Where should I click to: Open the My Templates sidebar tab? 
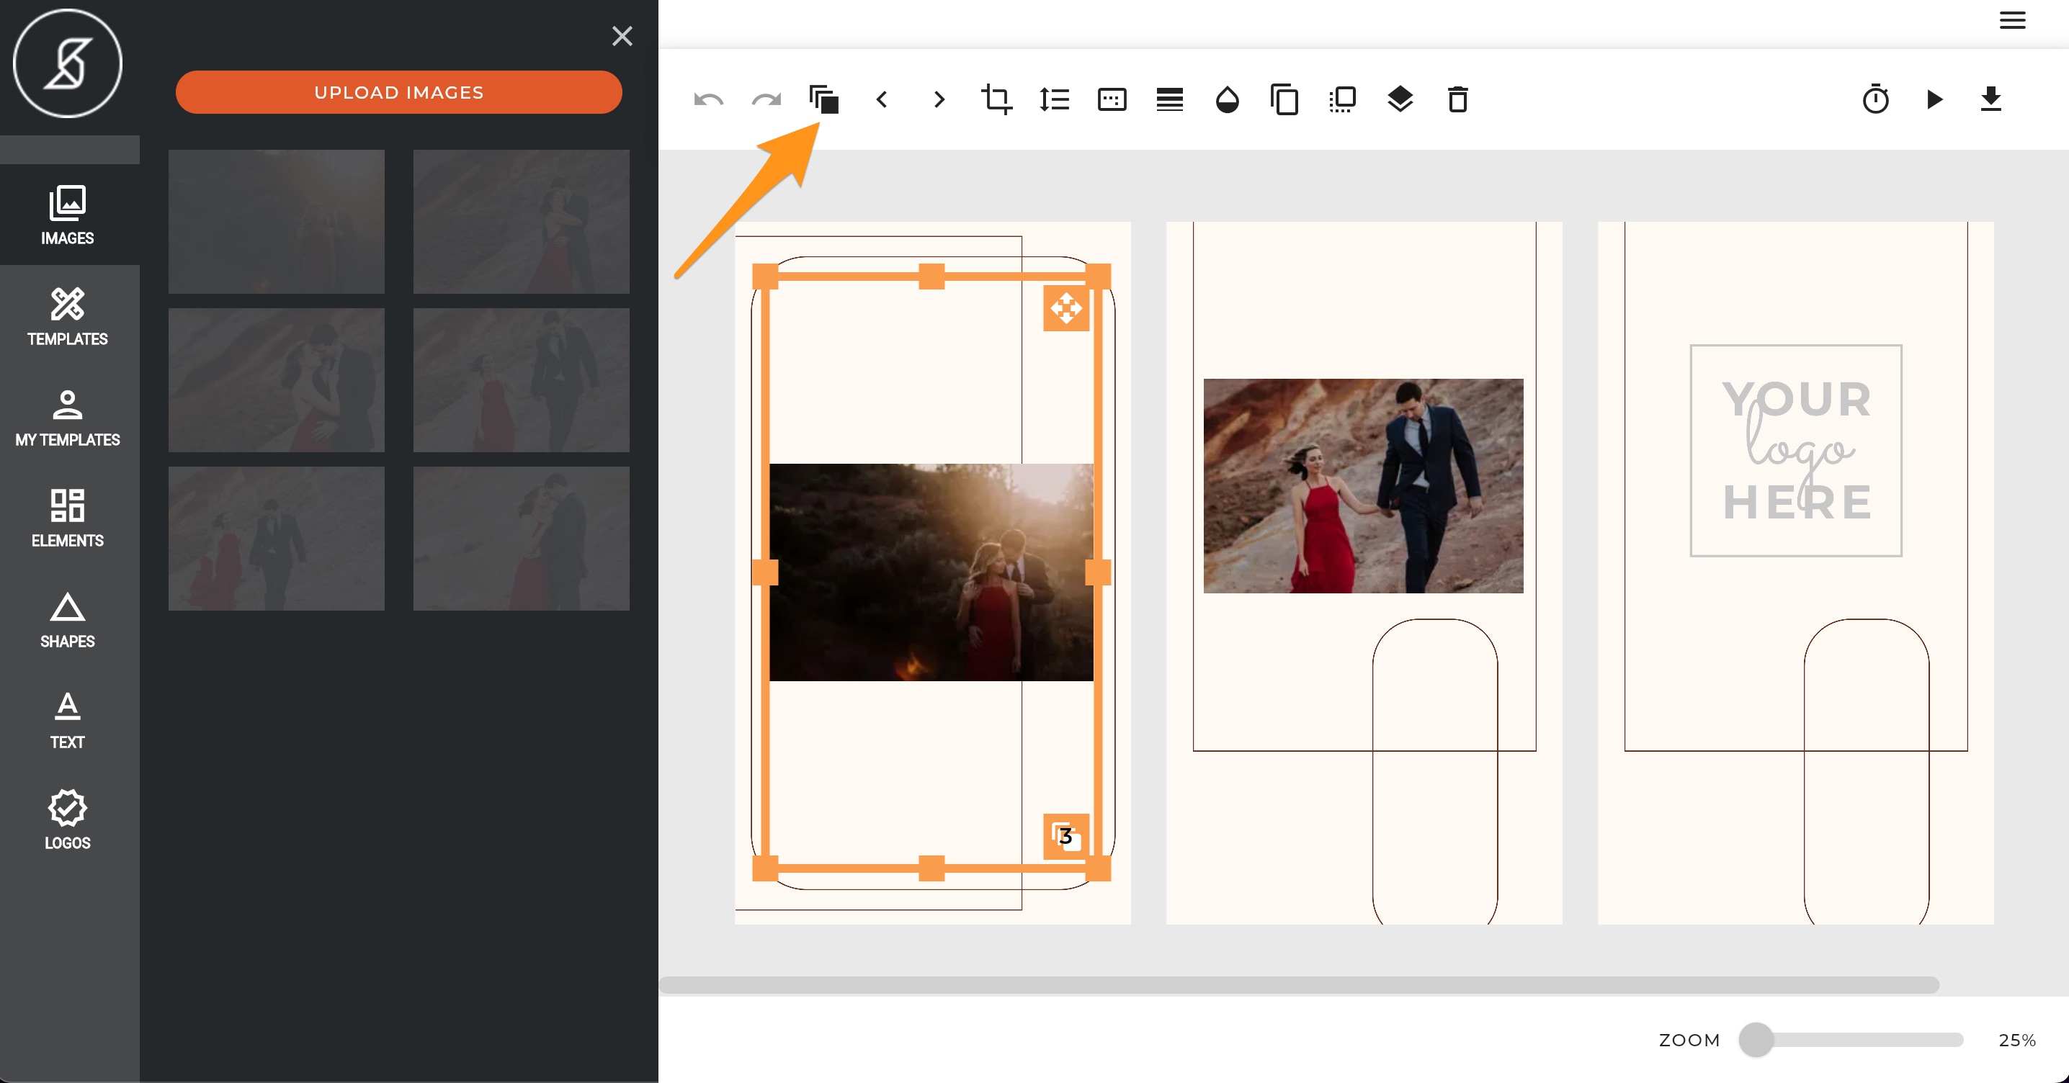click(68, 418)
